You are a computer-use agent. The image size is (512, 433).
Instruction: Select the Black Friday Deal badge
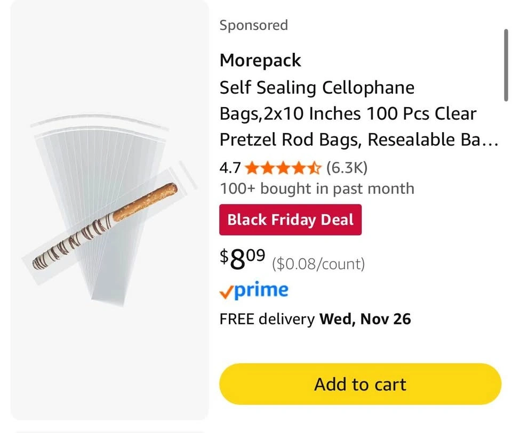point(290,219)
